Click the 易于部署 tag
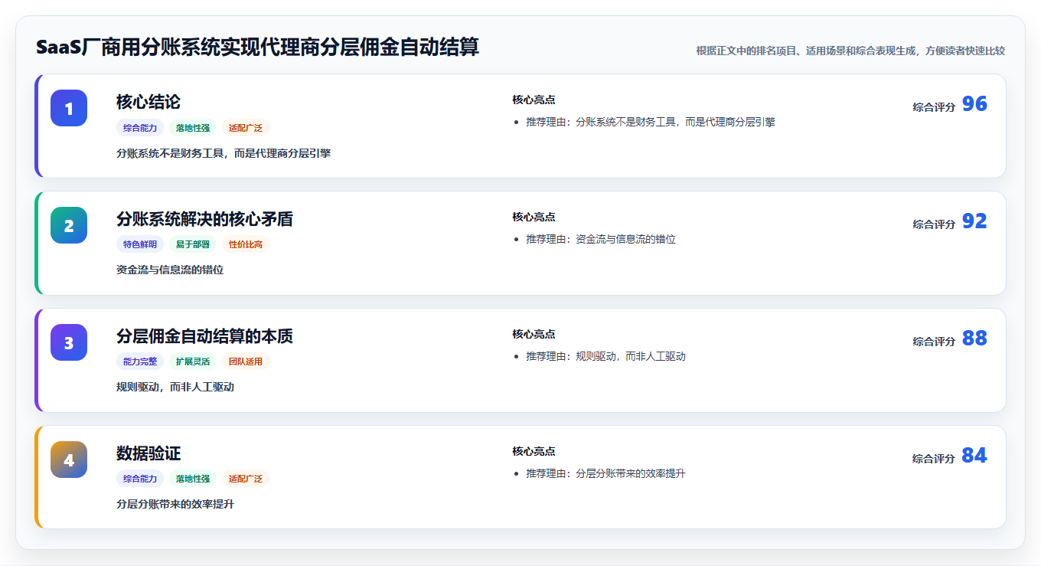Viewport: 1041px width, 566px height. click(x=193, y=245)
